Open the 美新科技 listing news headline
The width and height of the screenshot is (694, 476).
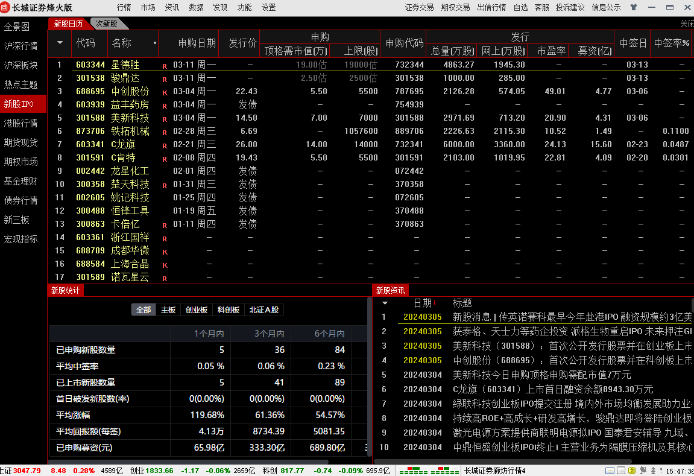572,346
